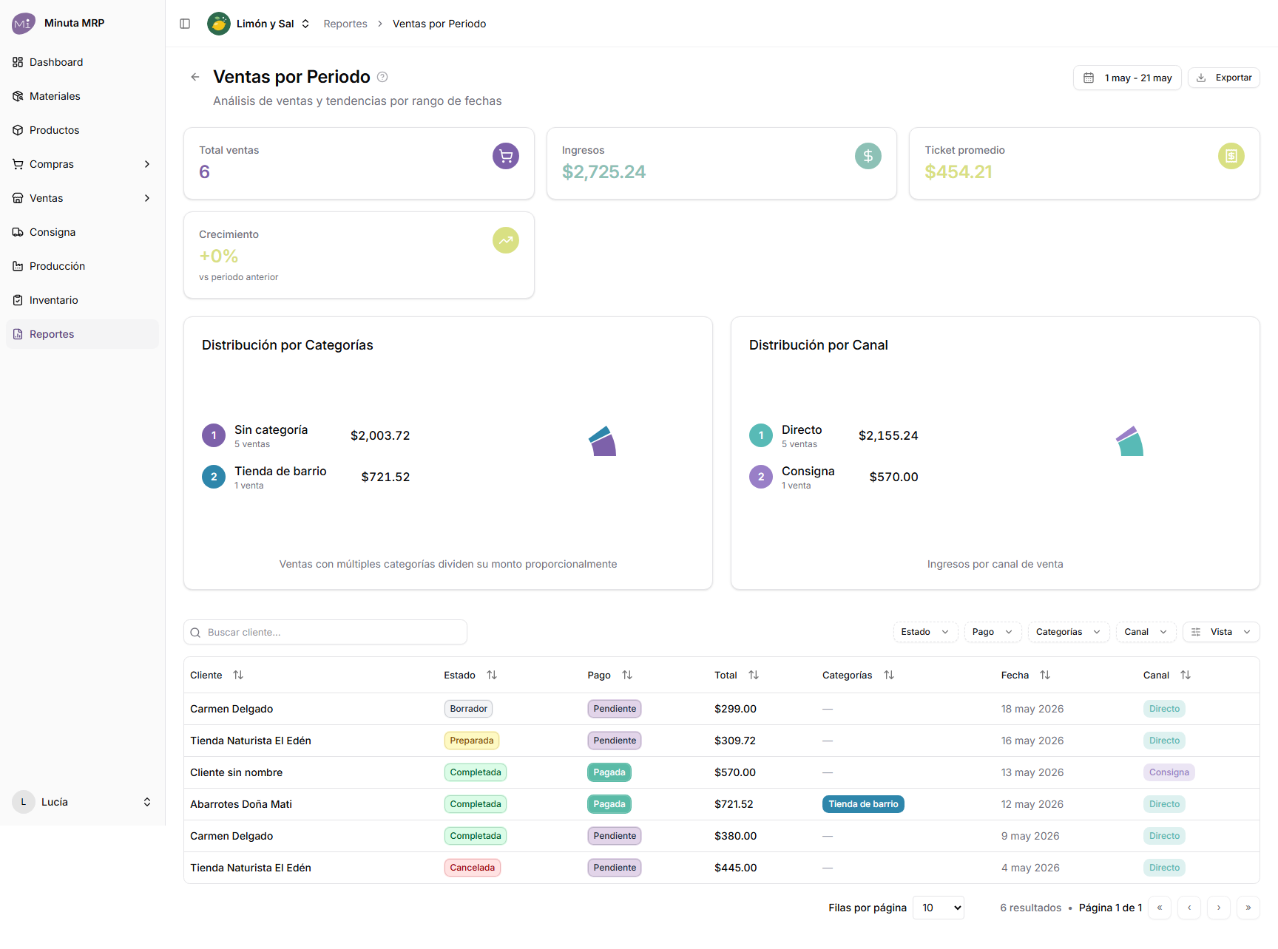Click the trend icon in Crecimiento card

pos(506,240)
